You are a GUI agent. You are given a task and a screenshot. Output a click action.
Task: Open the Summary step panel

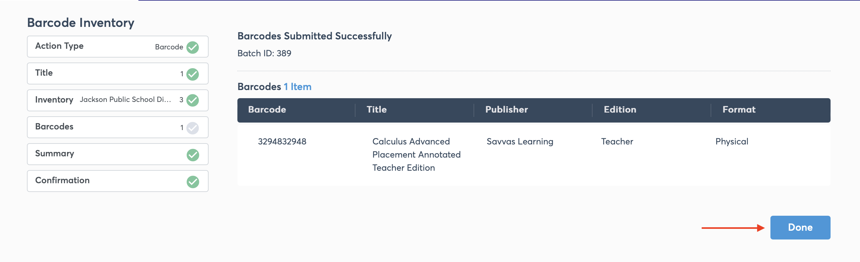118,154
